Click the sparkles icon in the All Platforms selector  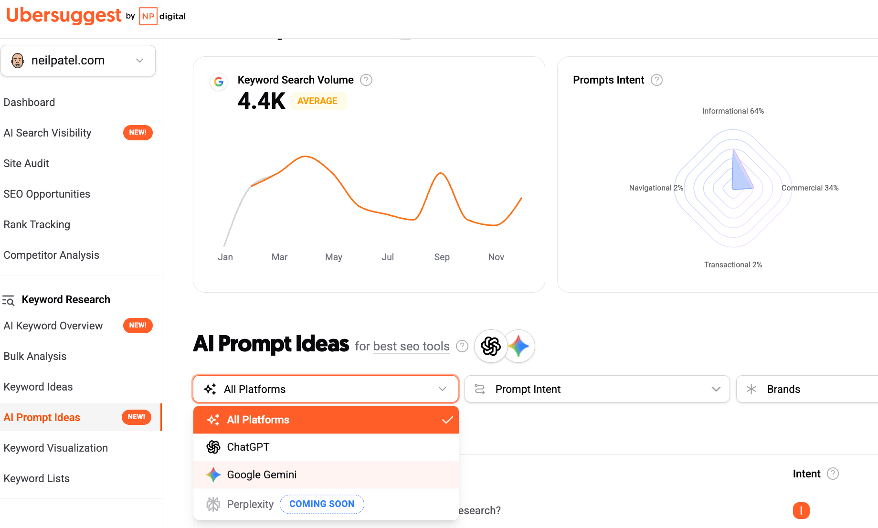210,389
